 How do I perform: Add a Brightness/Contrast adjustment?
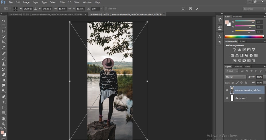(234, 50)
